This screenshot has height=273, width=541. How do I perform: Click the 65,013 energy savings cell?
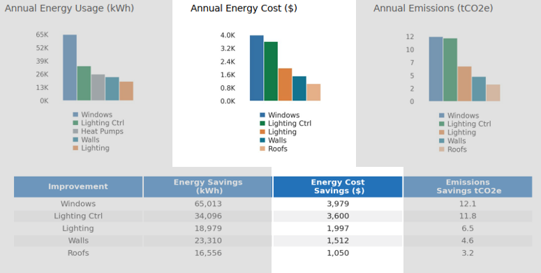(x=208, y=204)
